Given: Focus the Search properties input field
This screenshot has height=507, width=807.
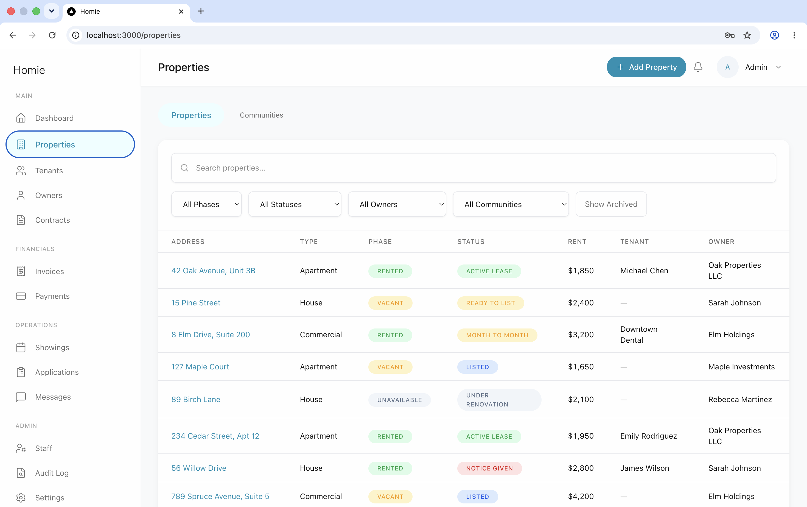Looking at the screenshot, I should [x=473, y=168].
